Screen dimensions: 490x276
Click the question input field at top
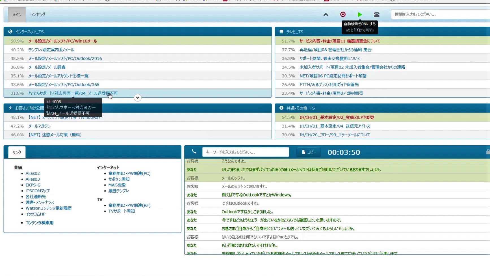click(x=439, y=14)
